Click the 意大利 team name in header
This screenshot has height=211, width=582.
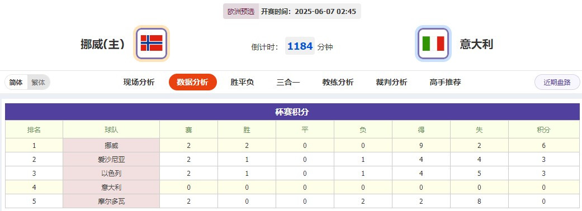(476, 44)
